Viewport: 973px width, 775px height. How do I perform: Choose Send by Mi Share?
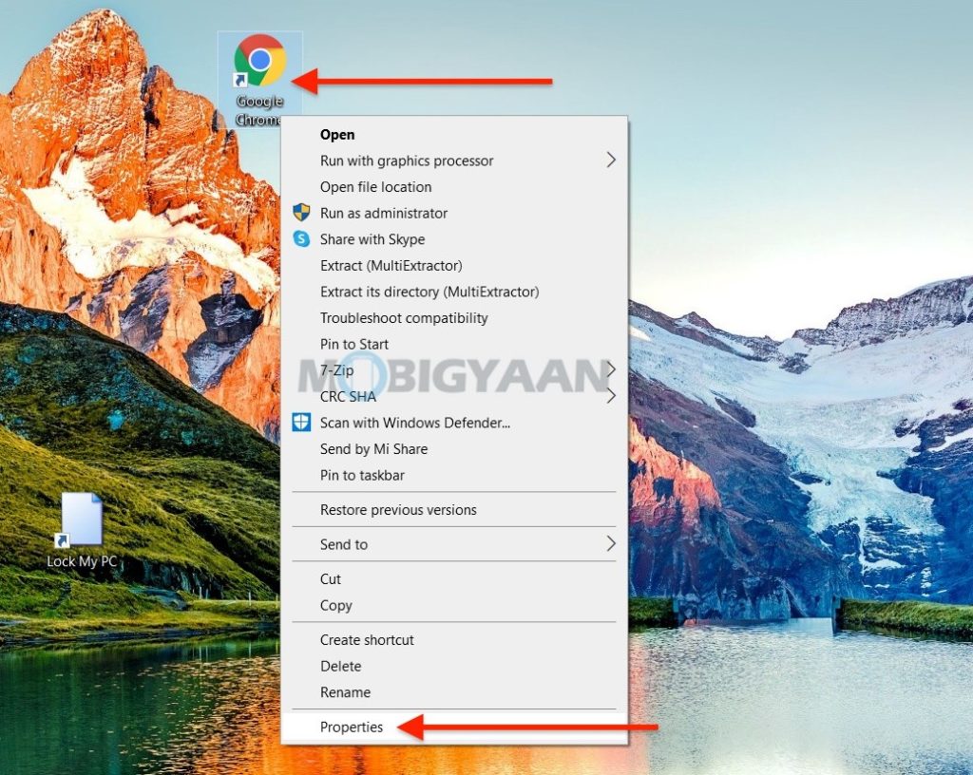pos(372,448)
